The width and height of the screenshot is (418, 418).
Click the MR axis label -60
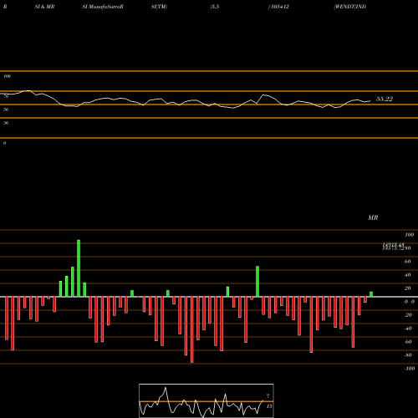click(x=408, y=342)
